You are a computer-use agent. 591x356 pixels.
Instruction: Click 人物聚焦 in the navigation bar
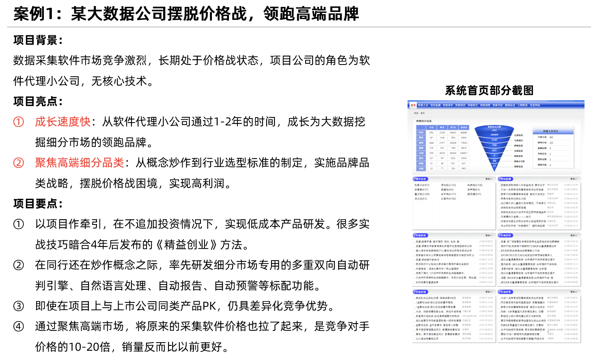[522, 105]
